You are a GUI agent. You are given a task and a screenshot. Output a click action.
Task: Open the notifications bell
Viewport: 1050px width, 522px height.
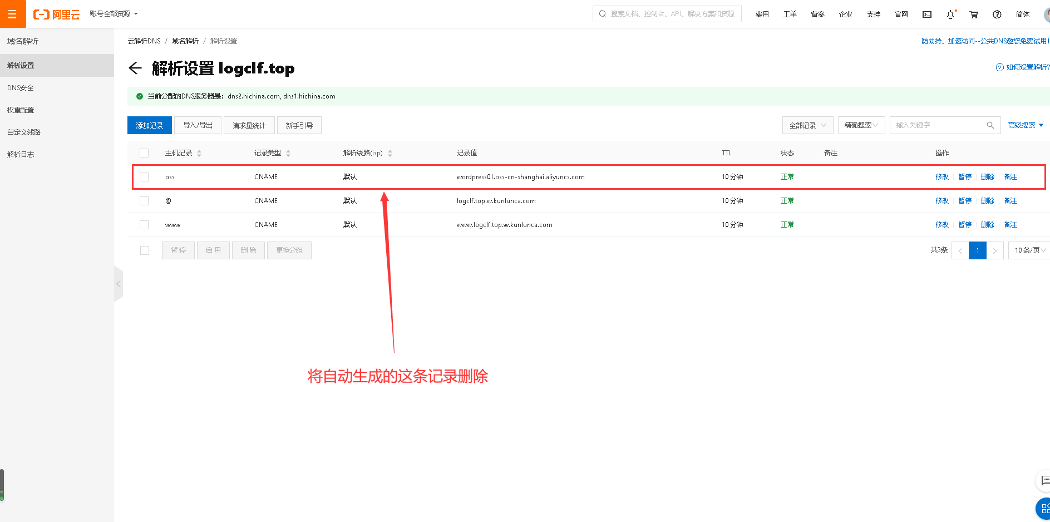point(950,14)
